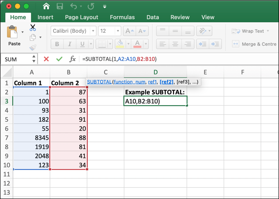Click the Redo circular arrow icon
The width and height of the screenshot is (279, 199).
pos(91,7)
